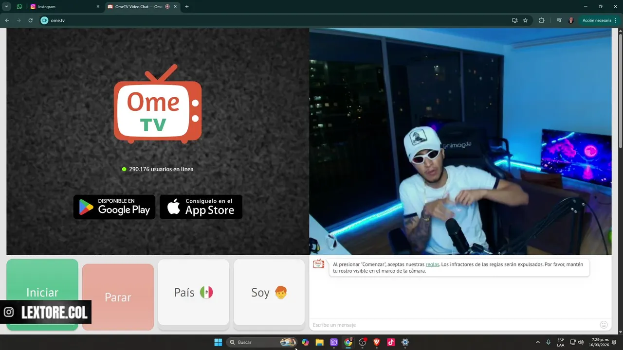Open Settings gear app in taskbar

click(x=405, y=342)
